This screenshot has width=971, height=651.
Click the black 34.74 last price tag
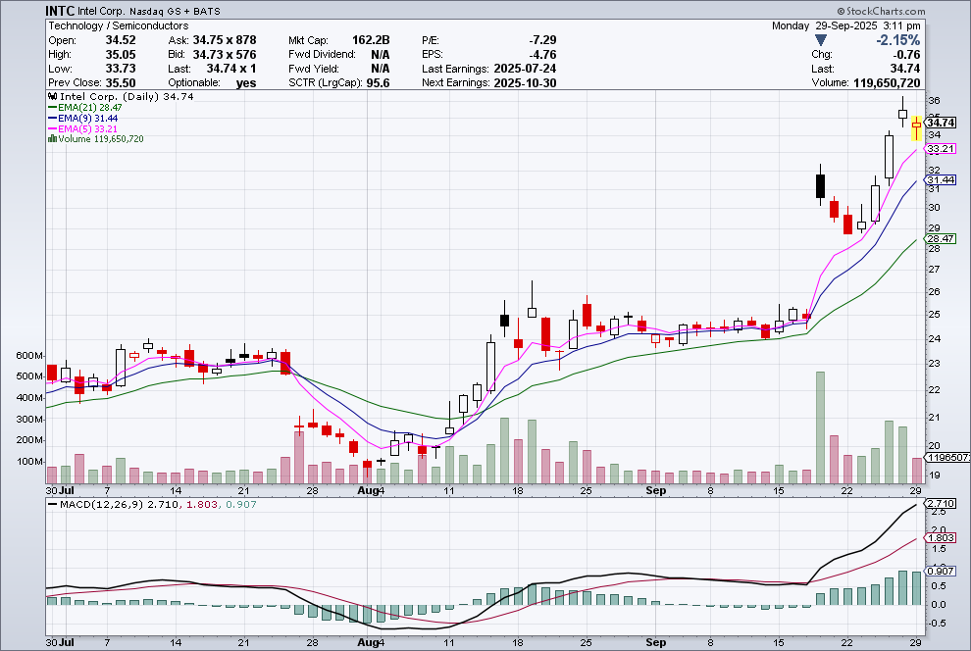point(942,122)
